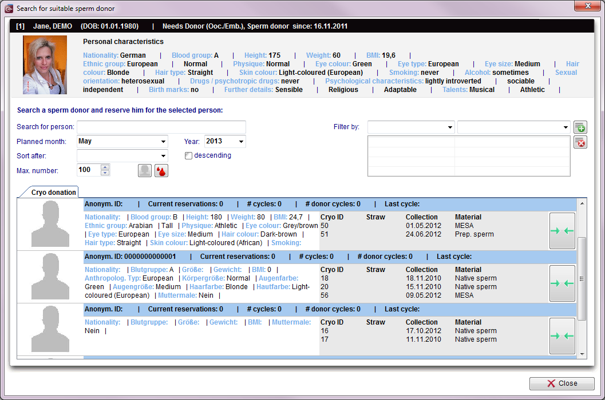Image resolution: width=605 pixels, height=400 pixels.
Task: Click the Personal characteristics heading
Action: 123,42
